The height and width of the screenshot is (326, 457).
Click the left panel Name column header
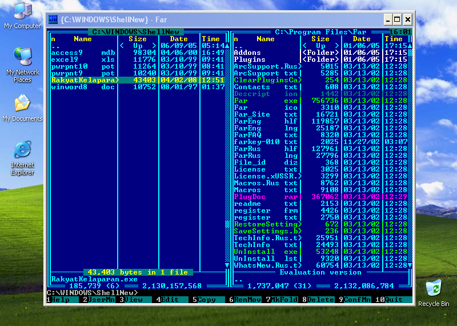83,39
